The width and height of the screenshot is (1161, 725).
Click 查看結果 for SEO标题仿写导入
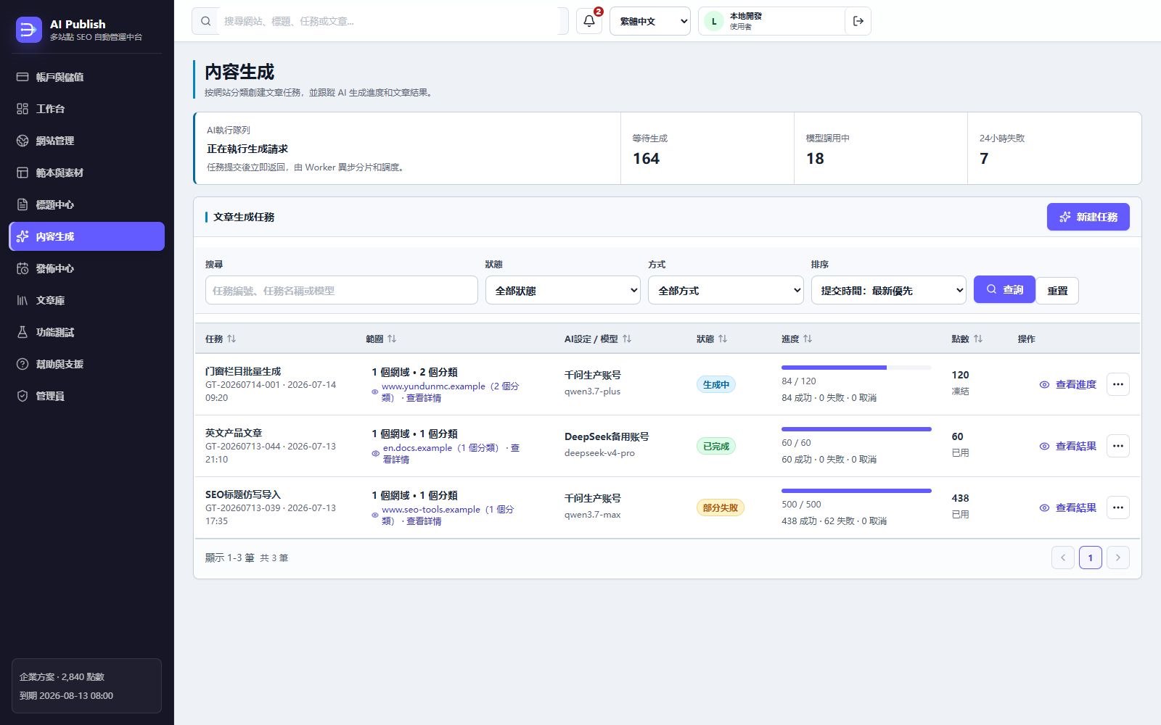pos(1067,507)
